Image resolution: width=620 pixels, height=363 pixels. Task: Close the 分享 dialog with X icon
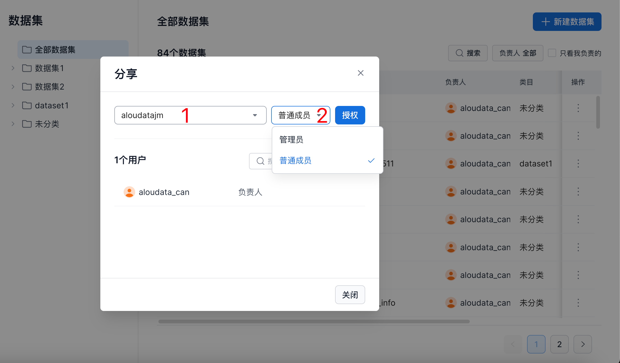click(x=360, y=73)
